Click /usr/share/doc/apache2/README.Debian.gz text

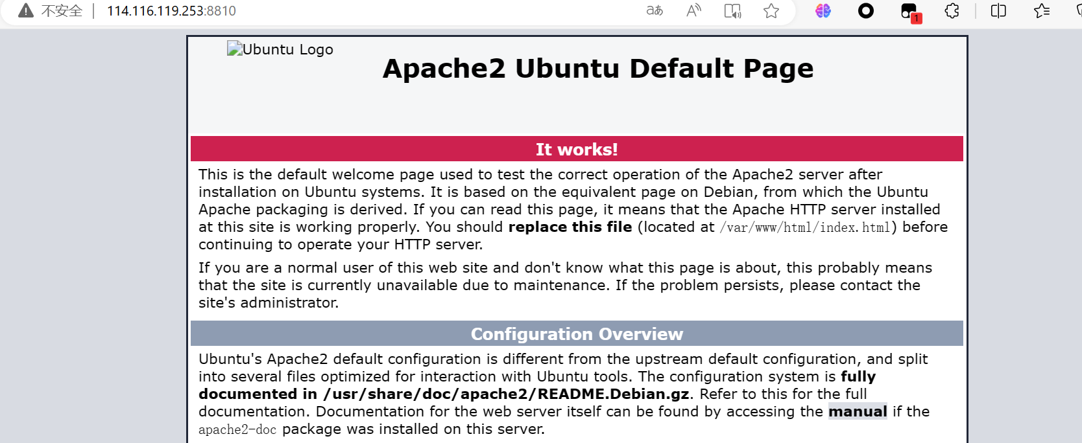point(506,394)
